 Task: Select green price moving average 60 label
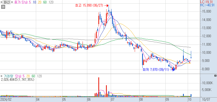[x=45, y=2]
